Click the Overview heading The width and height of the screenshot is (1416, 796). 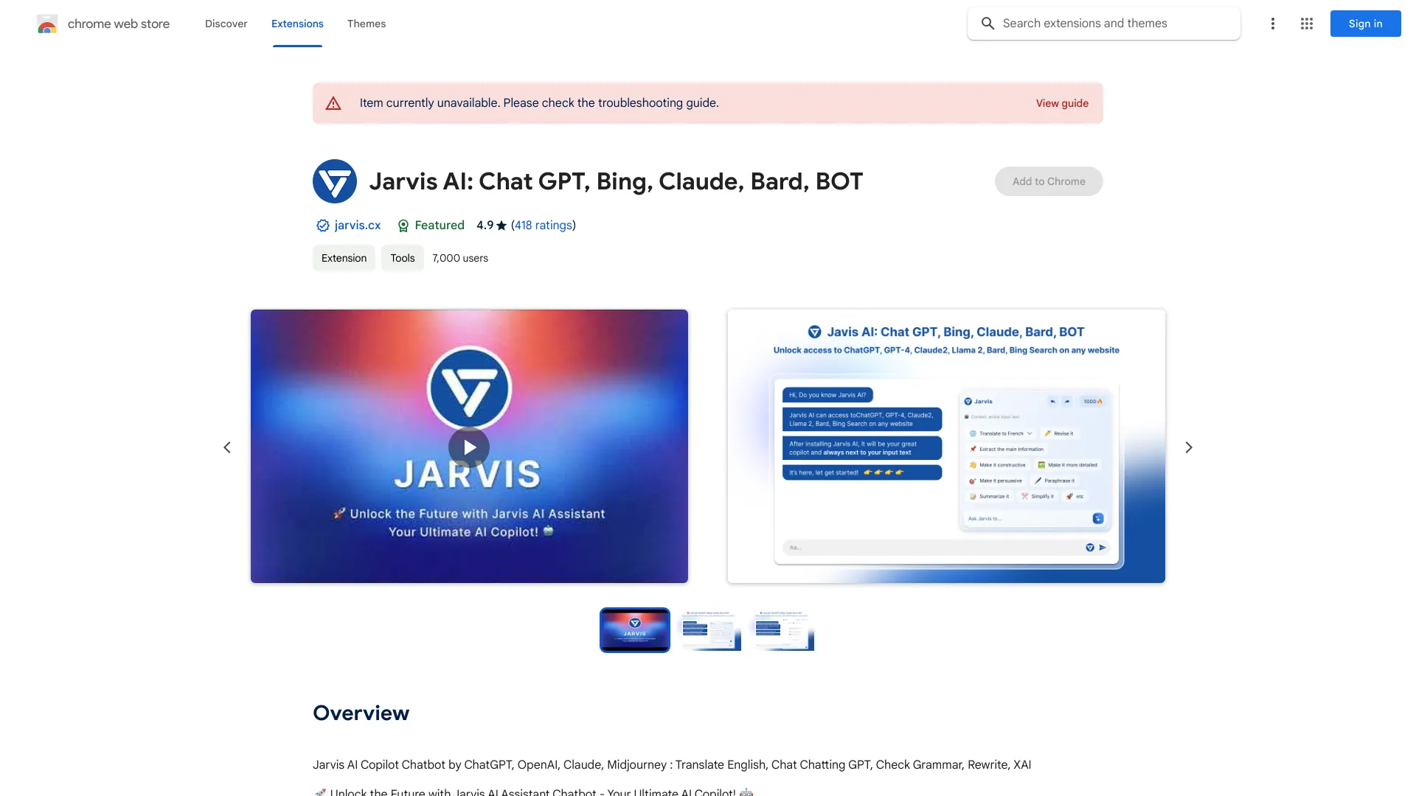(x=361, y=713)
